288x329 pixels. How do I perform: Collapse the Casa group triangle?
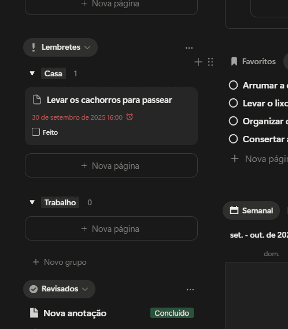click(32, 73)
